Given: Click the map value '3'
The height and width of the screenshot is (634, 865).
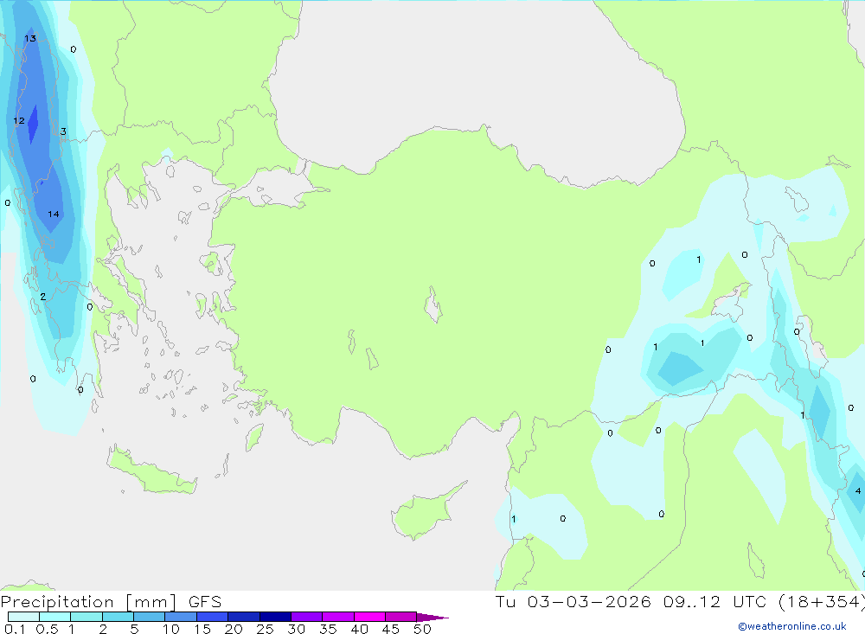Looking at the screenshot, I should [x=63, y=131].
